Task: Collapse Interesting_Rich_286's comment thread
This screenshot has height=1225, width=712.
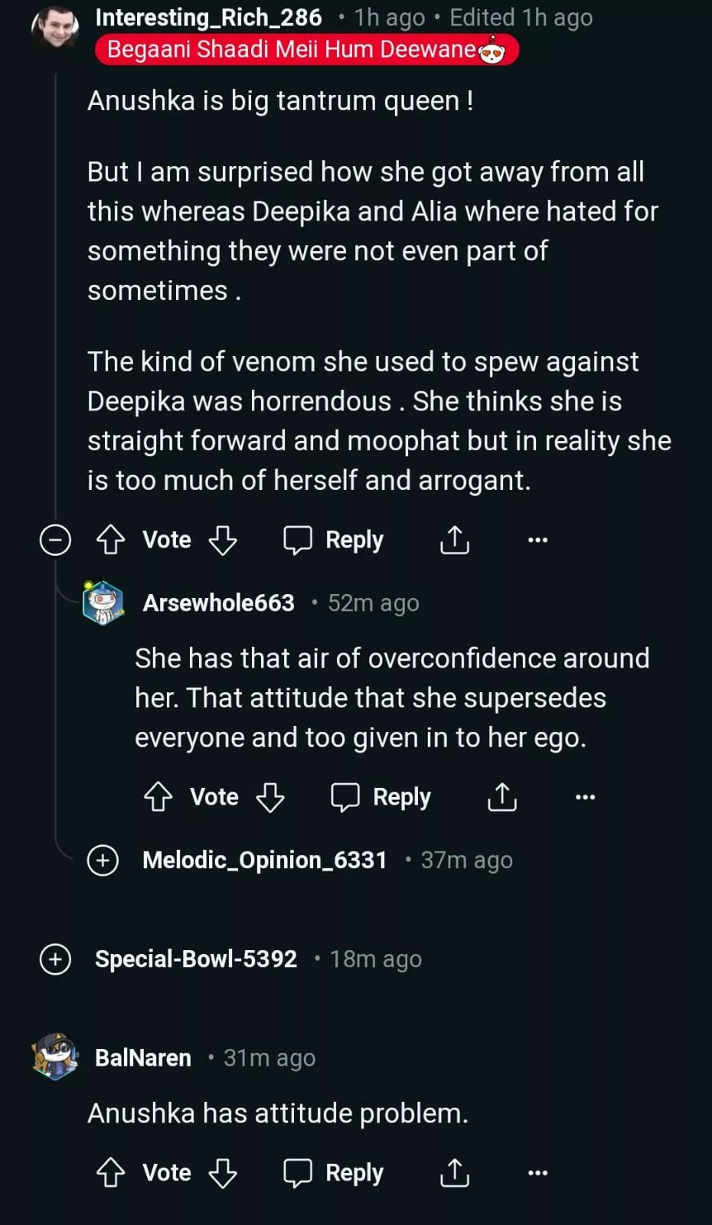Action: tap(55, 540)
